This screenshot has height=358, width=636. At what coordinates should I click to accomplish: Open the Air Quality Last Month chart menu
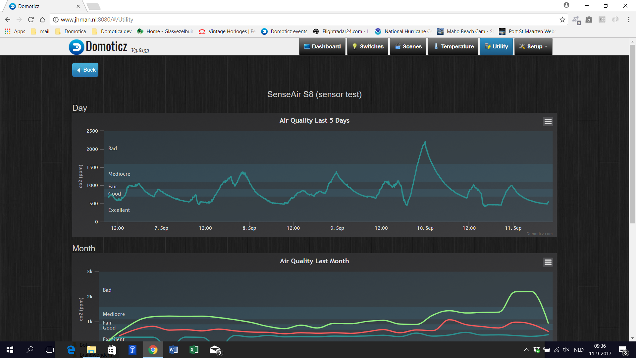(548, 262)
